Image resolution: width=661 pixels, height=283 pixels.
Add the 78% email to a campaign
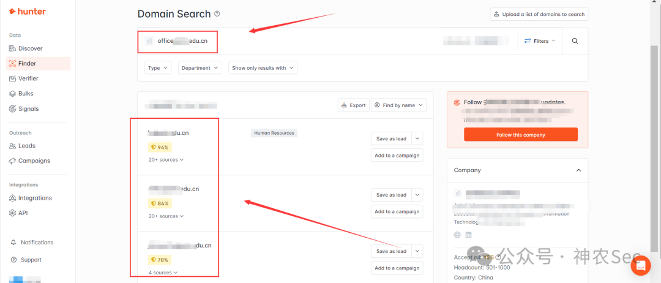tap(397, 268)
